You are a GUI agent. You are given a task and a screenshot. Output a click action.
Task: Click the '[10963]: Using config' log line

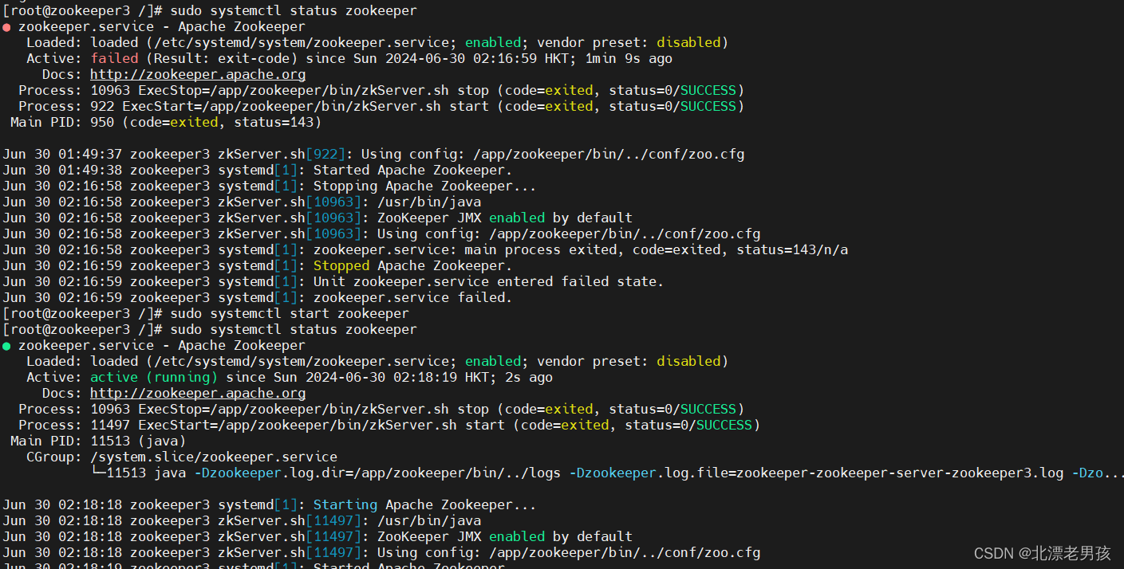[x=381, y=233]
